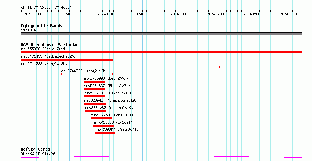
Task: Click the red bar under esv997759
Action: tap(101, 118)
